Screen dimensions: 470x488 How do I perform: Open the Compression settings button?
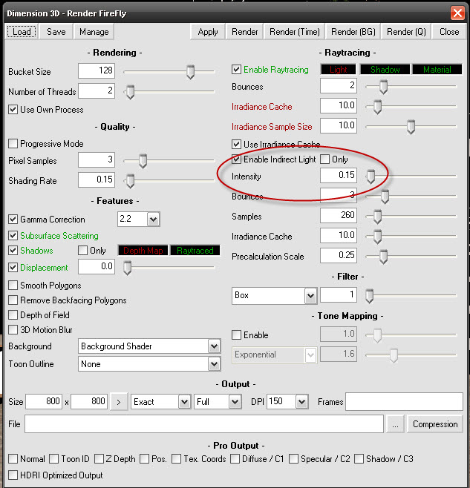[435, 424]
